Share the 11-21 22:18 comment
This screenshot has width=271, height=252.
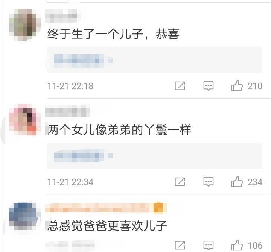click(x=180, y=86)
